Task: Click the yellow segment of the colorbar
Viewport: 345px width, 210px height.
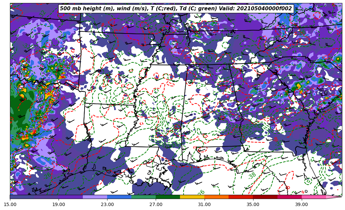Action: 192,197
